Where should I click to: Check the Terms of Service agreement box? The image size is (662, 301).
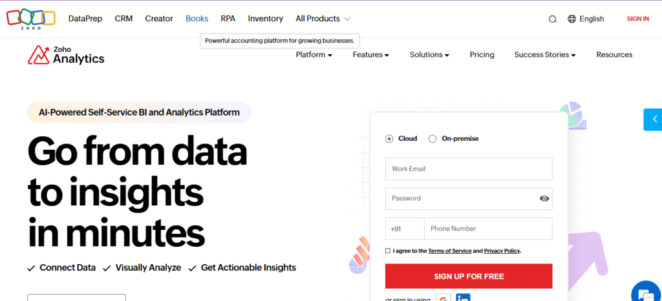[x=388, y=251]
